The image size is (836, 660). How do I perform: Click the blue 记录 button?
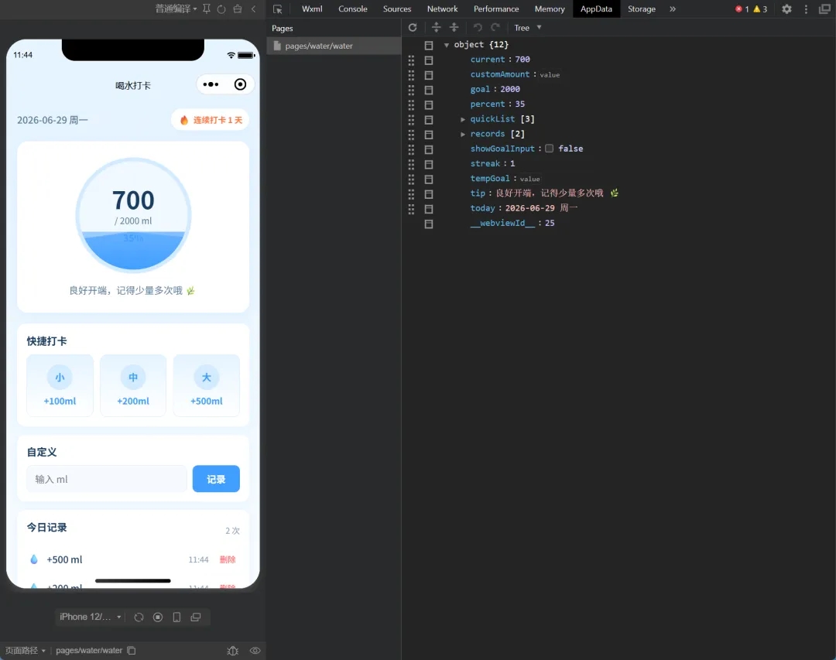[x=216, y=479]
